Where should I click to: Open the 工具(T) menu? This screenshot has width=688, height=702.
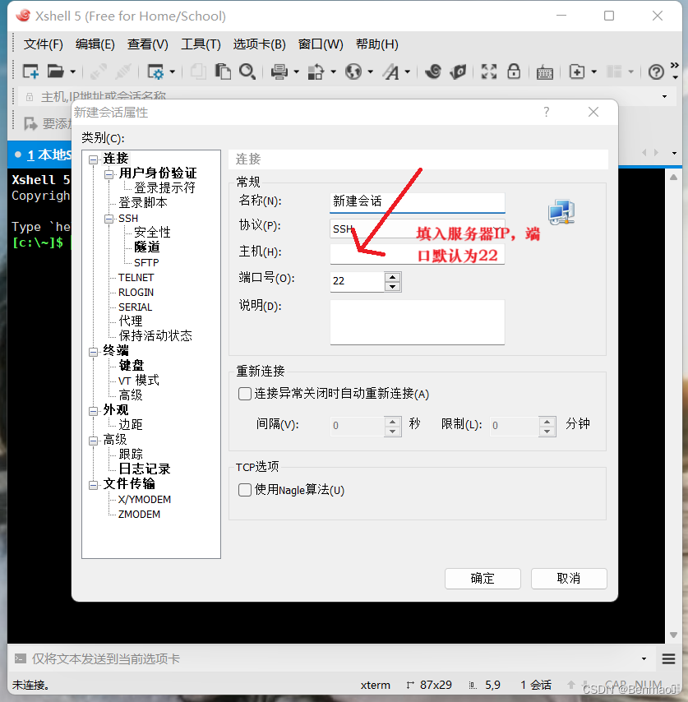201,44
